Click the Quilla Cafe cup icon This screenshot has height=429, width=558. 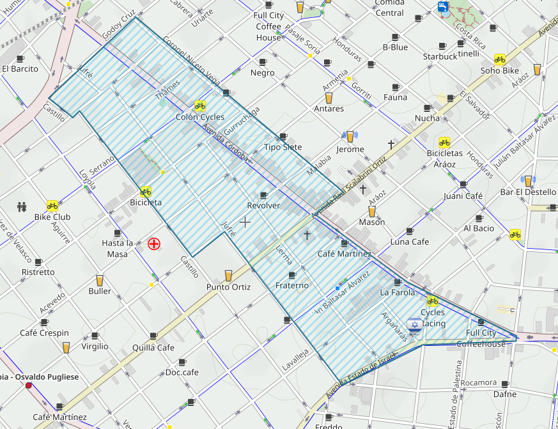point(153,336)
